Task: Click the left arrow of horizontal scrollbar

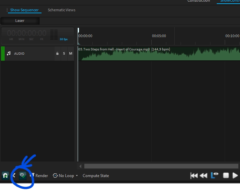Action: tap(80, 166)
